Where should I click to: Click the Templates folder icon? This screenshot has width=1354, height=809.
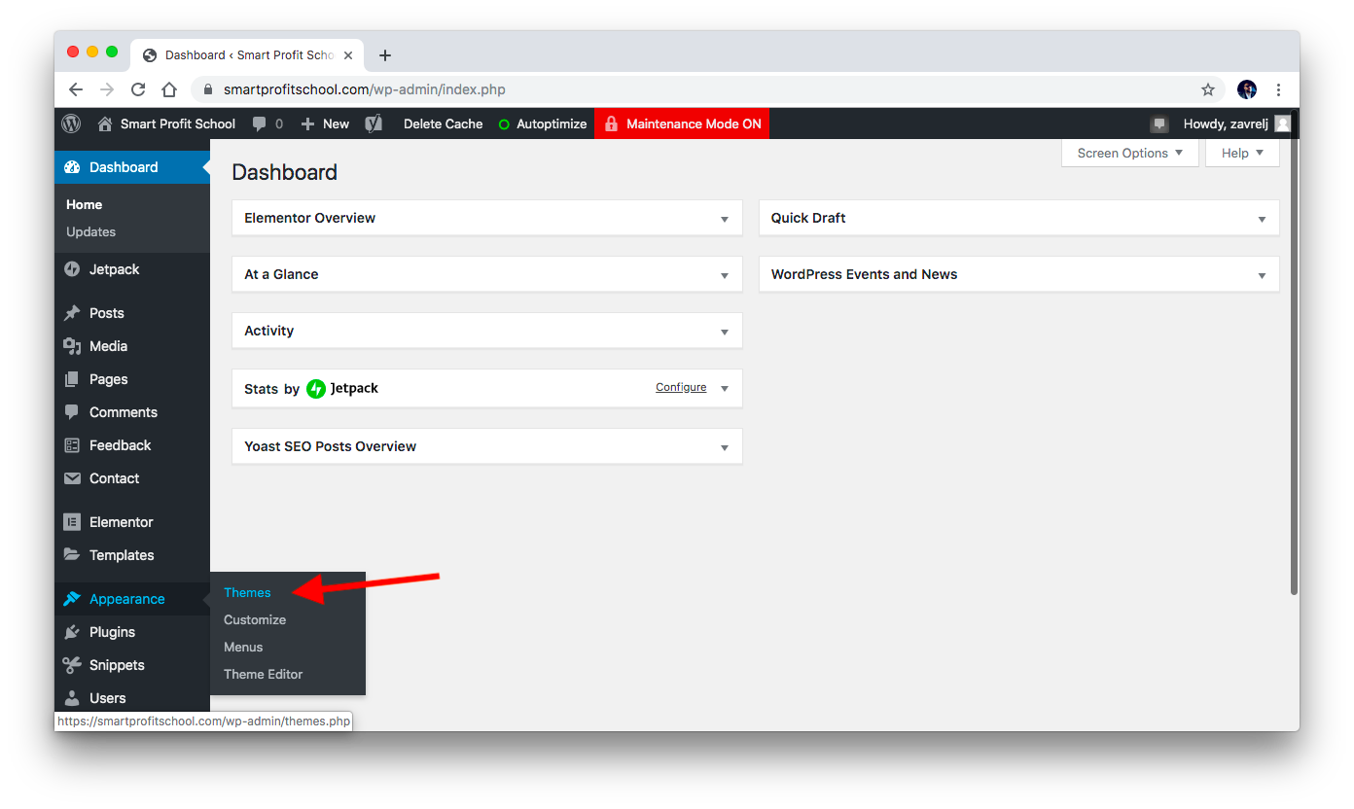pos(72,555)
